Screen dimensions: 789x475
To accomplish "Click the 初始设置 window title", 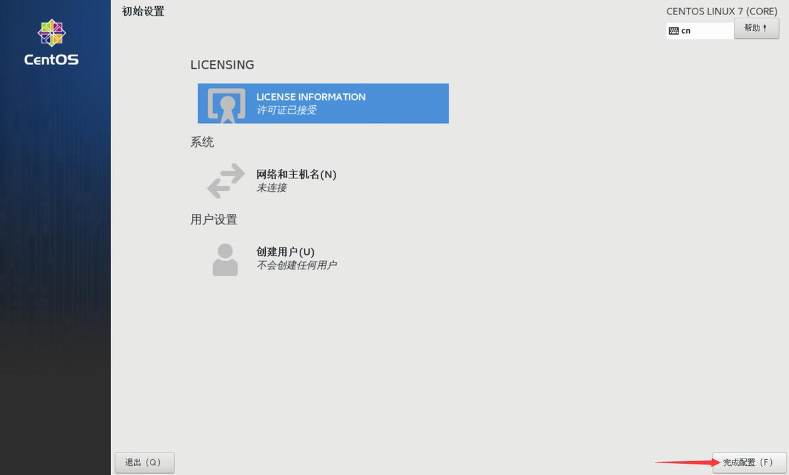I will point(142,11).
